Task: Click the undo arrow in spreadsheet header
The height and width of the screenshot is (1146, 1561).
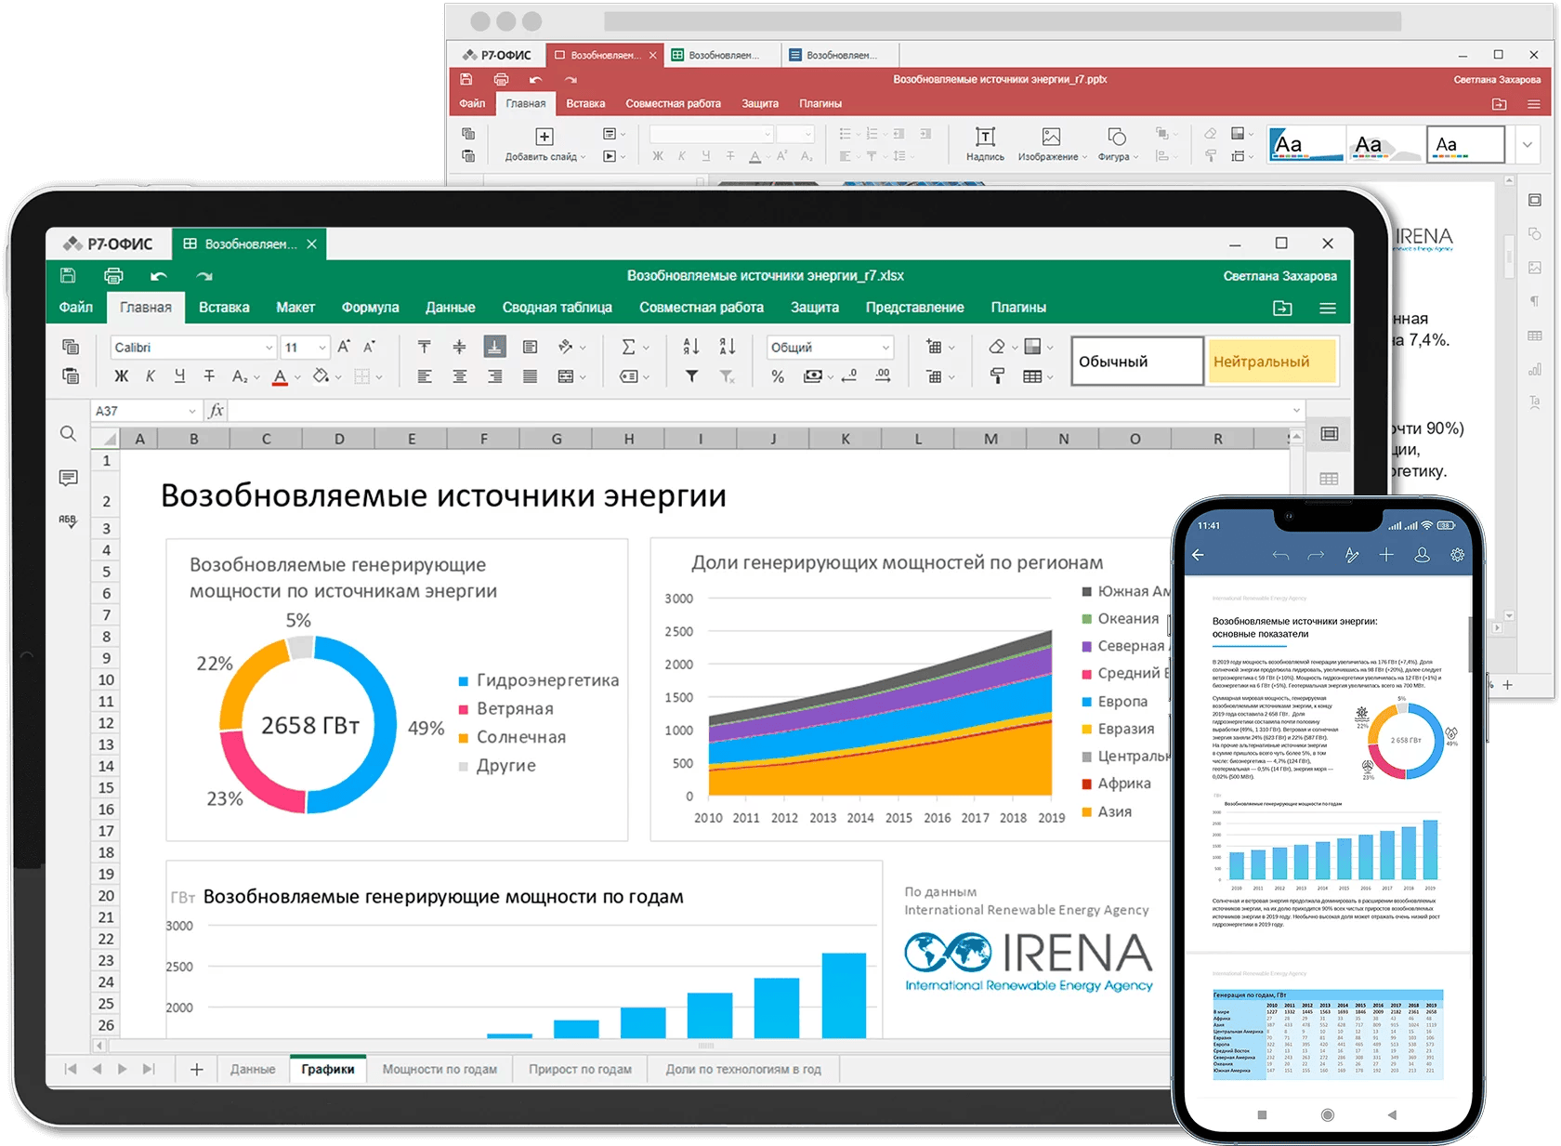Action: pyautogui.click(x=159, y=276)
